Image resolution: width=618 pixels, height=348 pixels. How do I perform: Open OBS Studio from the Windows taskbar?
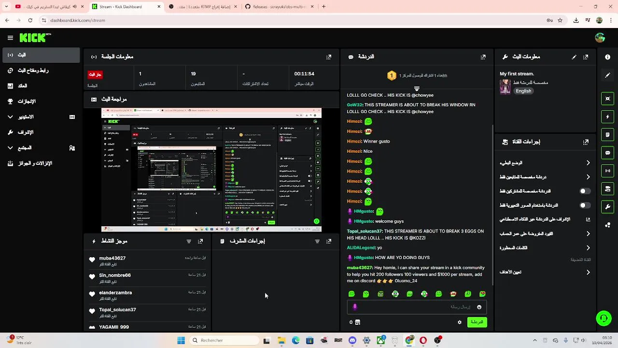[x=437, y=340]
